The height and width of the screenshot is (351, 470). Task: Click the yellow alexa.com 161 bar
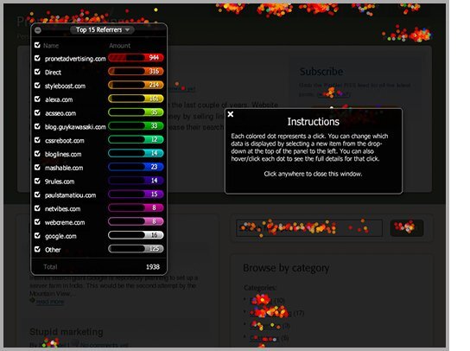tap(136, 99)
